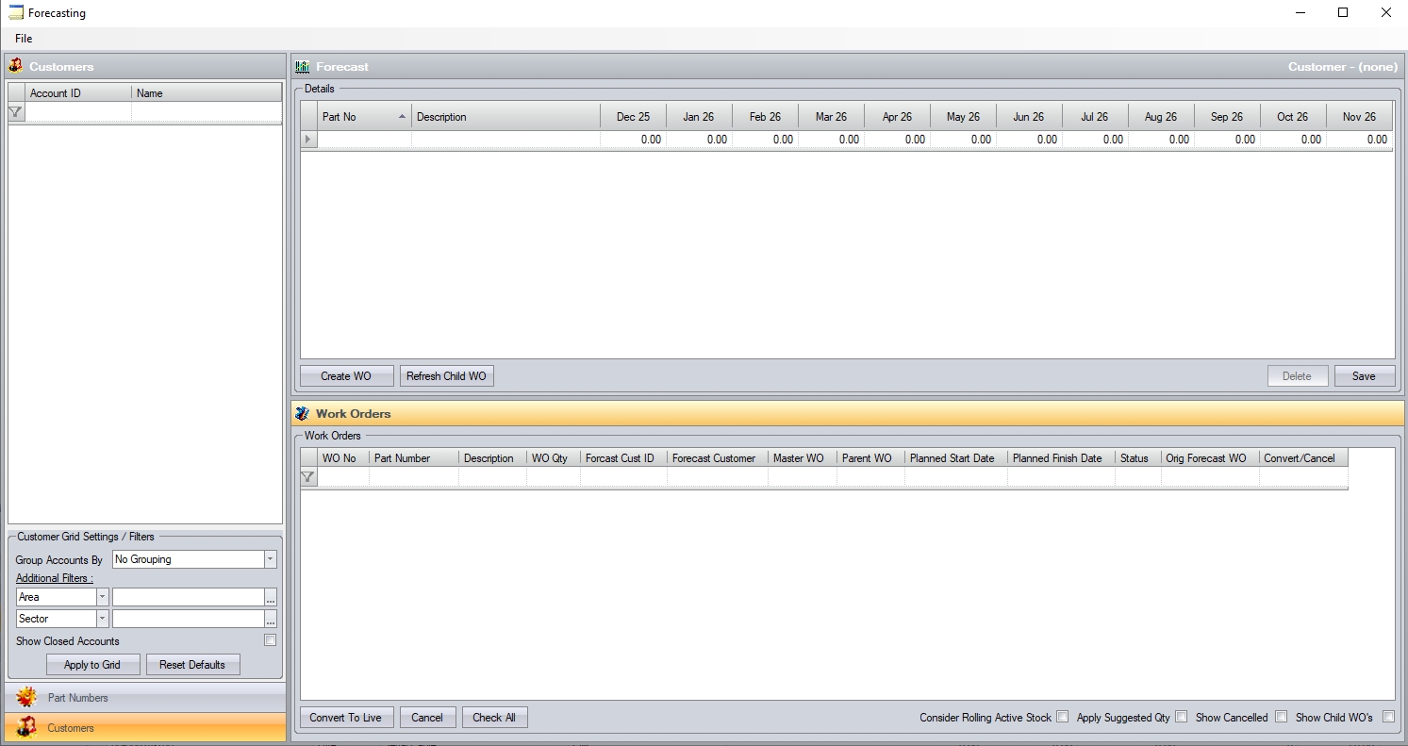Screen dimensions: 1408x746
Task: Open the browse ellipsis button beside the Area filter
Action: 271,597
